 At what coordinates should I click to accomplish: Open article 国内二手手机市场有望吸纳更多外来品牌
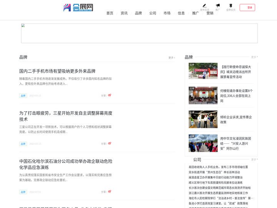click(x=57, y=71)
